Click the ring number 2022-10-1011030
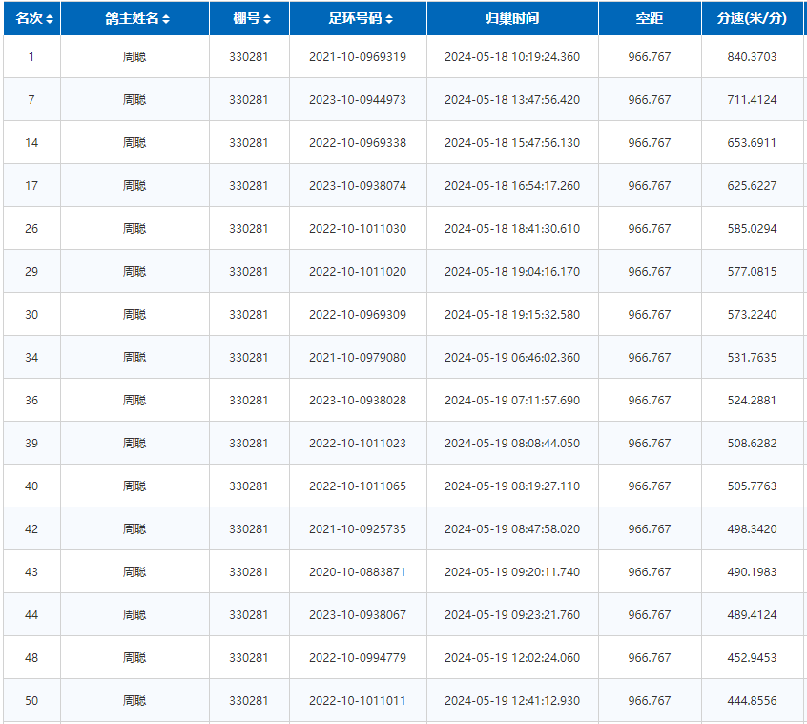 (x=358, y=229)
